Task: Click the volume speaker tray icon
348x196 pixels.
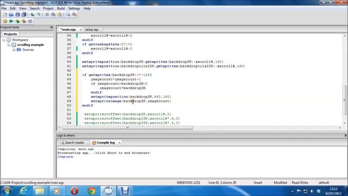Action: pos(312,191)
